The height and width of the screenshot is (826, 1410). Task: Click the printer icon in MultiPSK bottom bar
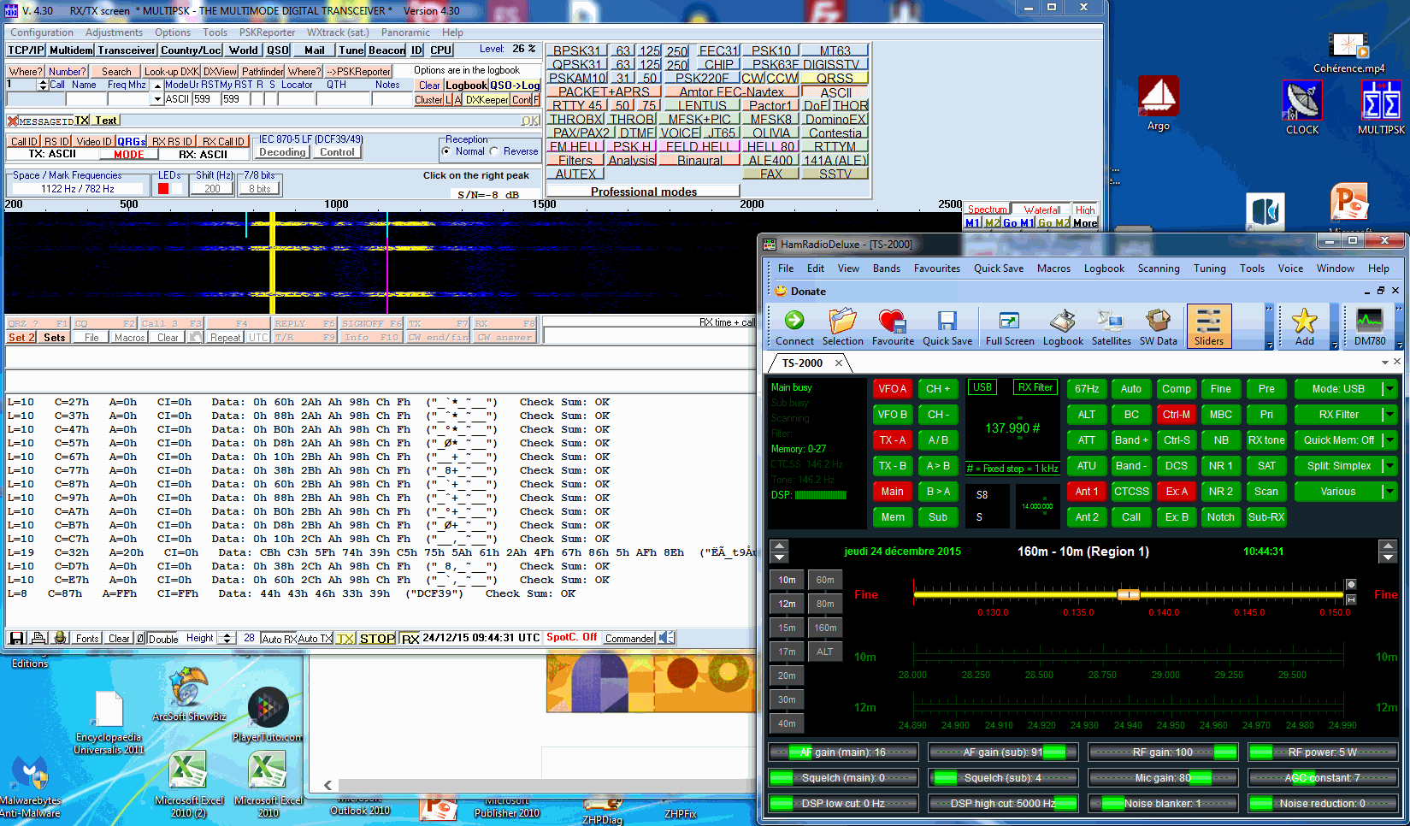coord(38,638)
